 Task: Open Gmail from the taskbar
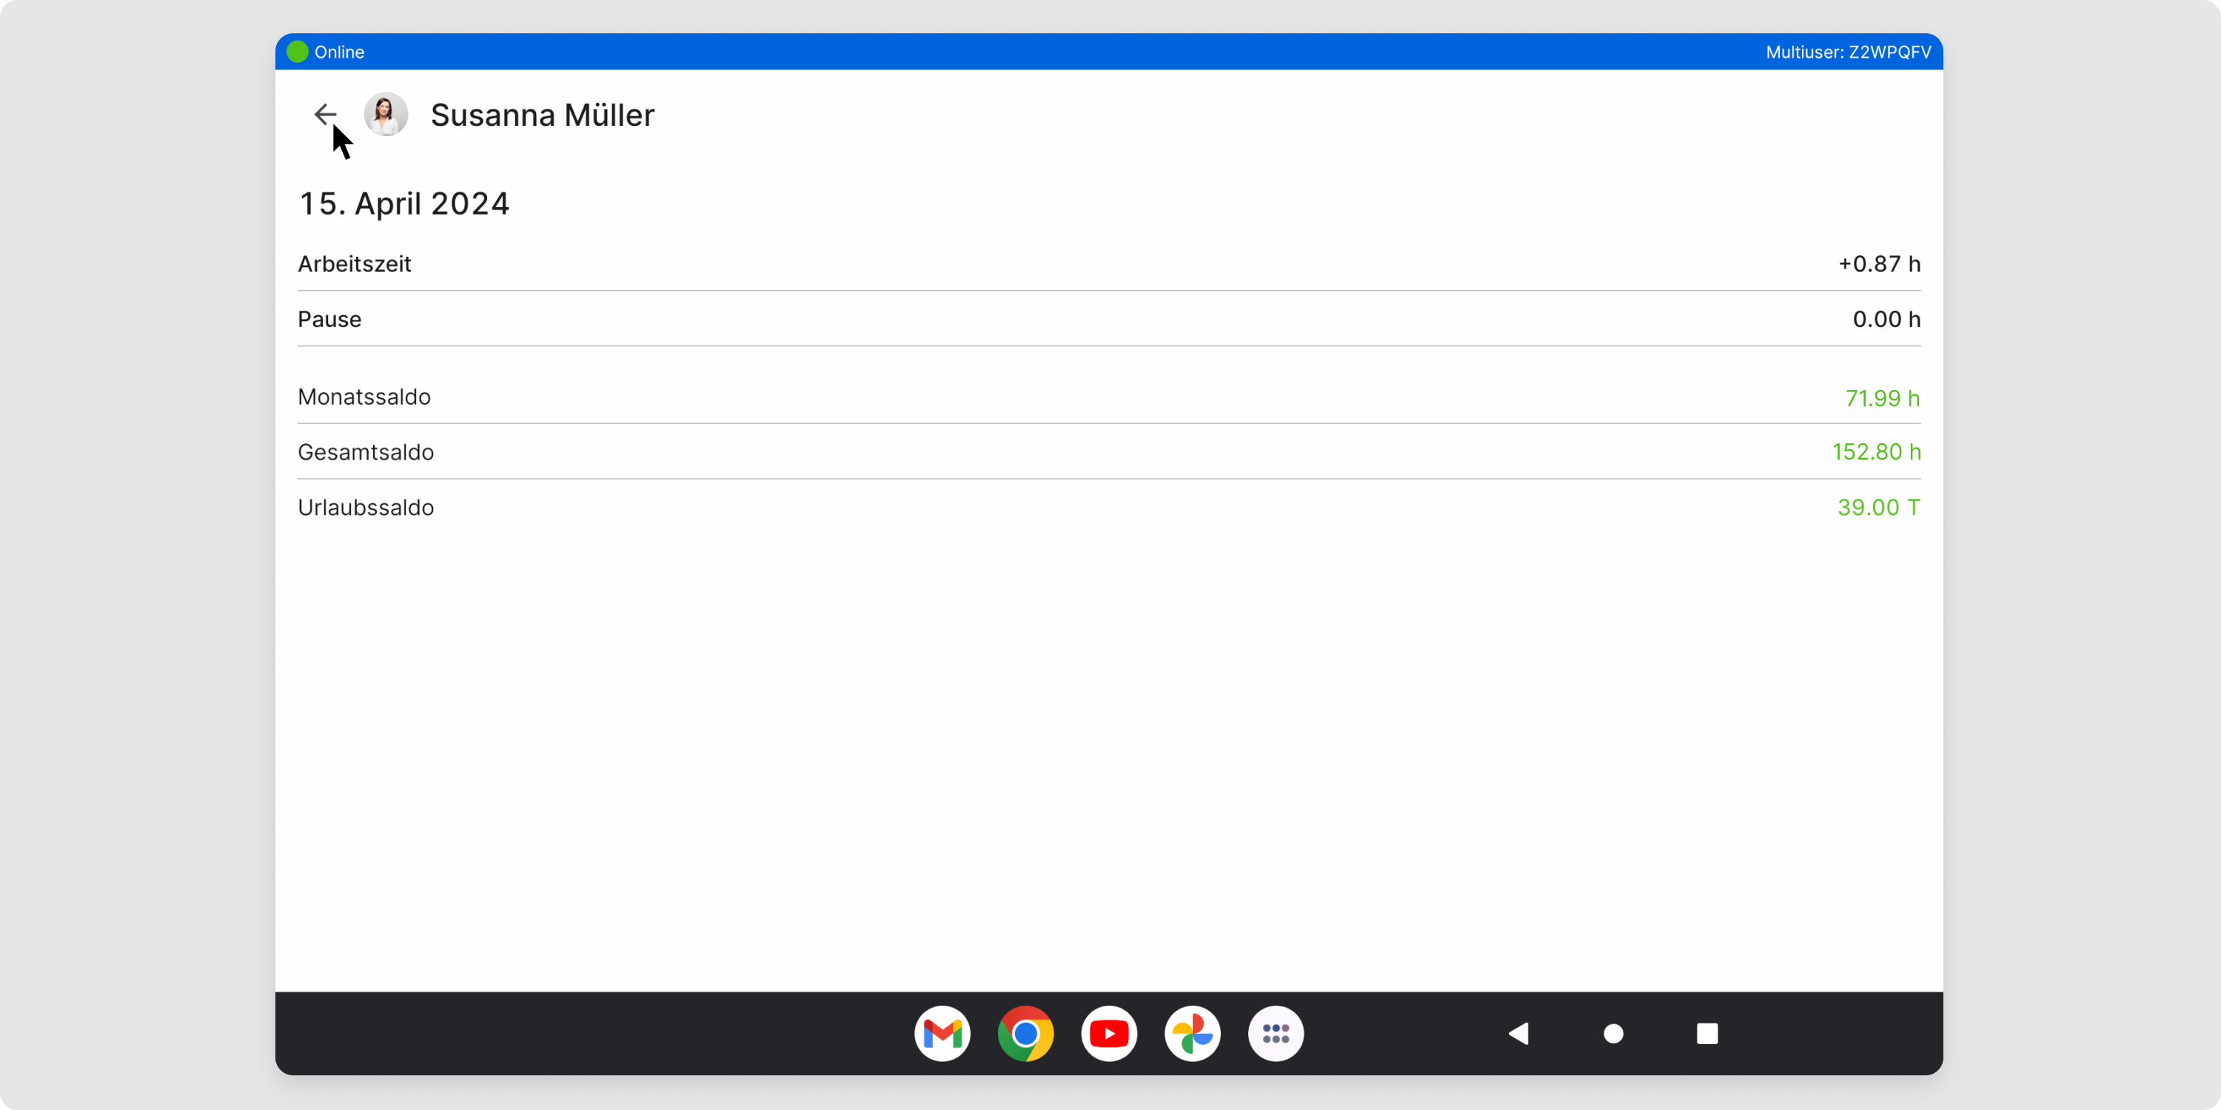coord(942,1033)
